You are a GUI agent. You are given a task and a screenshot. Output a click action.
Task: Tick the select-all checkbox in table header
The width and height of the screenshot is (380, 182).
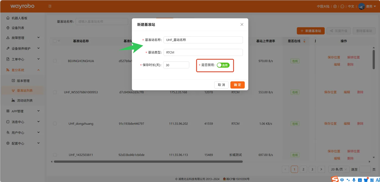coord(55,41)
